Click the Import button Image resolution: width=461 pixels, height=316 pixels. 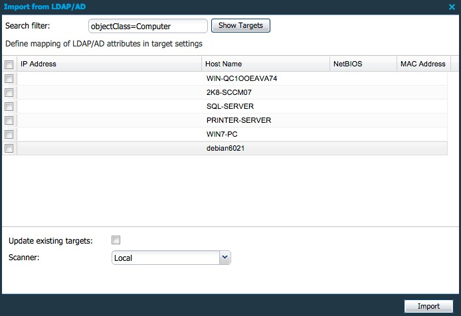point(428,306)
